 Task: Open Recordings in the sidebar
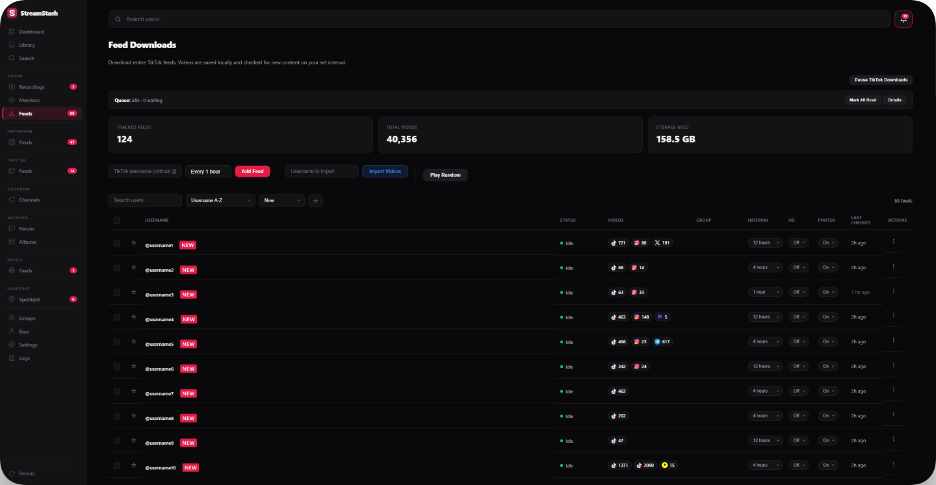(x=31, y=87)
